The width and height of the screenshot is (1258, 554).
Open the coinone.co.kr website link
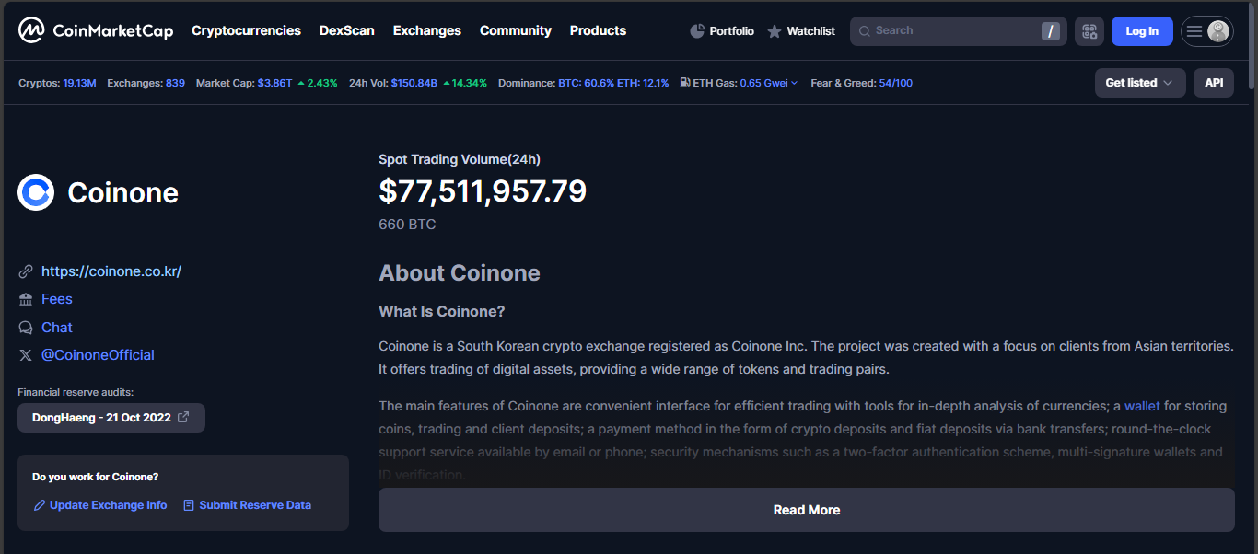click(x=111, y=271)
